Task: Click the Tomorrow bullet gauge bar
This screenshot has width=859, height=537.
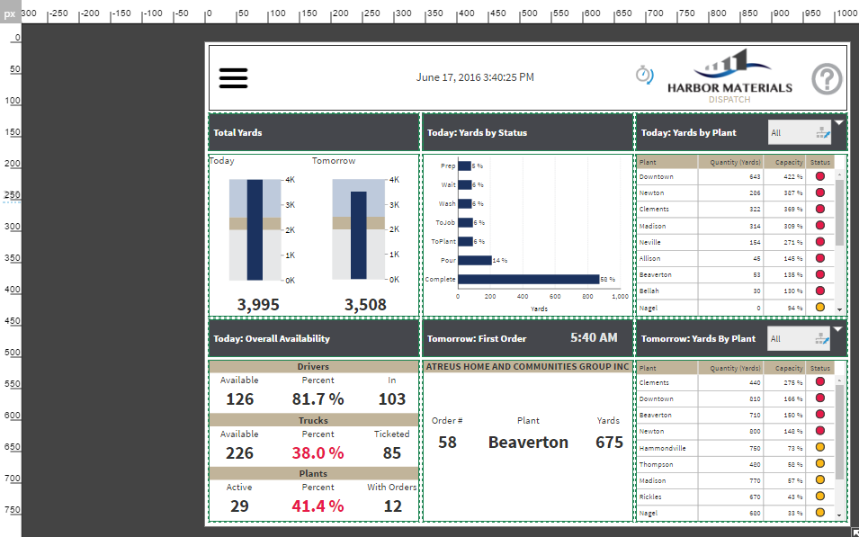Action: point(358,236)
